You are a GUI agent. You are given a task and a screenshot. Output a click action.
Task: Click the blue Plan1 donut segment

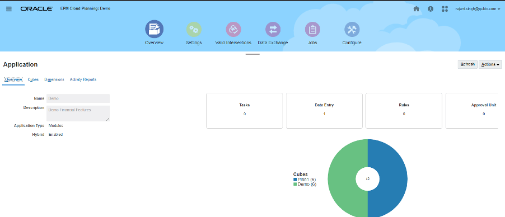coord(394,178)
